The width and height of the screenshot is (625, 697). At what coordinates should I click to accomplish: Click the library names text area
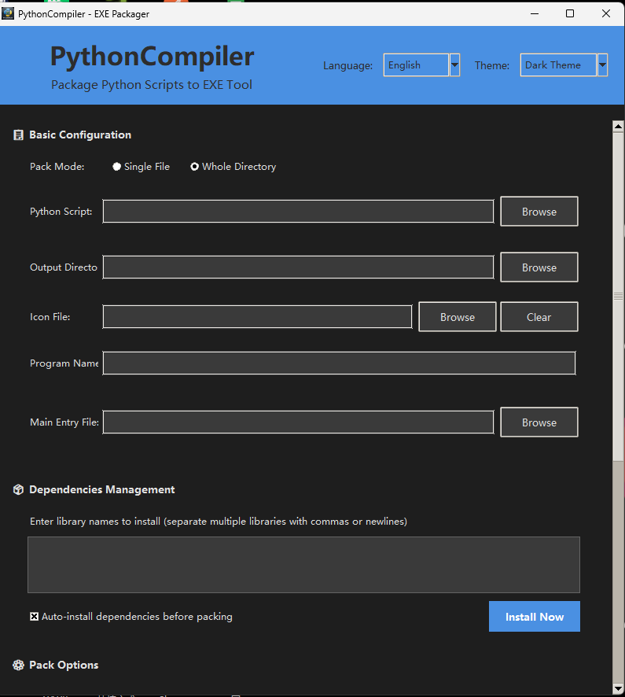(x=303, y=565)
